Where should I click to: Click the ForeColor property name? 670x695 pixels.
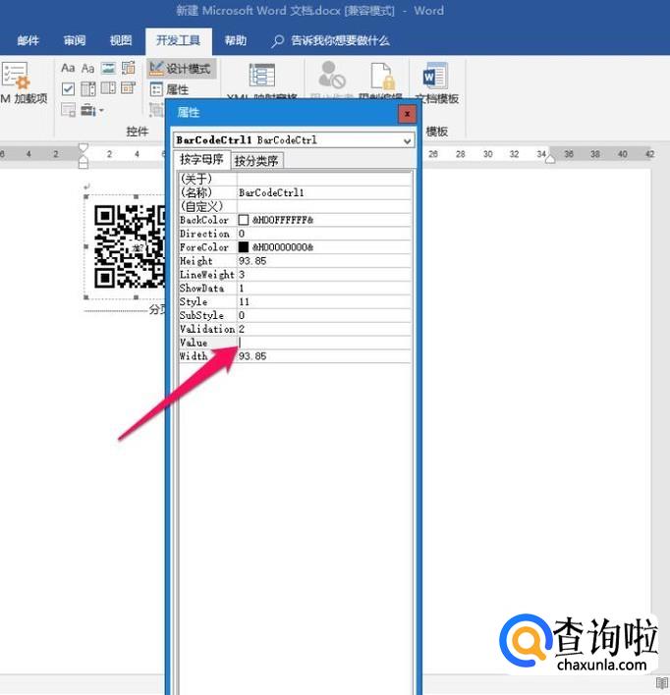coord(204,247)
